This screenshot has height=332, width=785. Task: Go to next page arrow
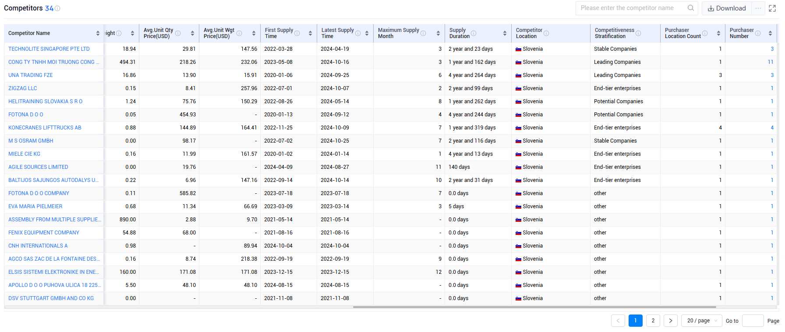671,321
